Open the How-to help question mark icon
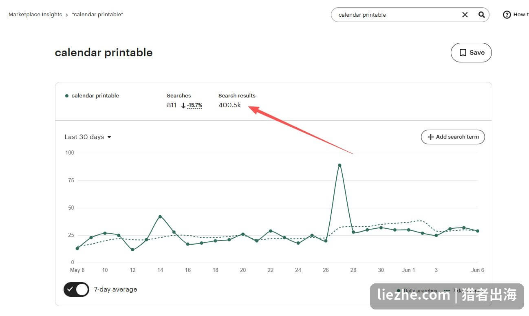This screenshot has width=529, height=316. coord(507,15)
